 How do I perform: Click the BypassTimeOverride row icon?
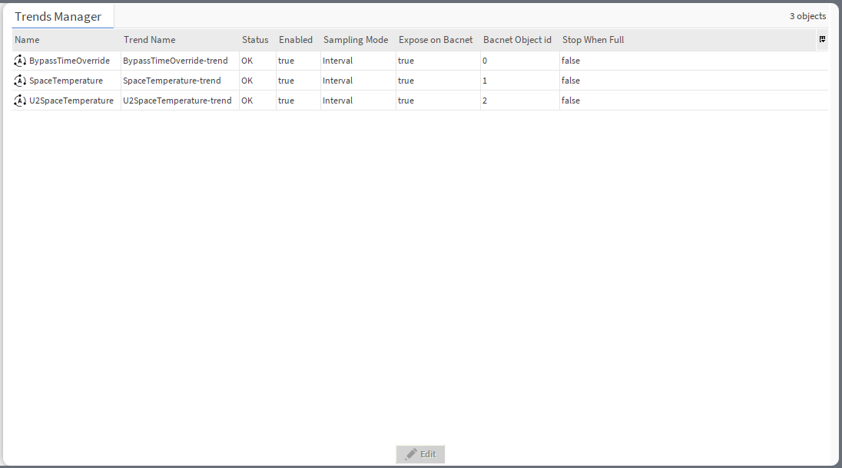pos(20,61)
